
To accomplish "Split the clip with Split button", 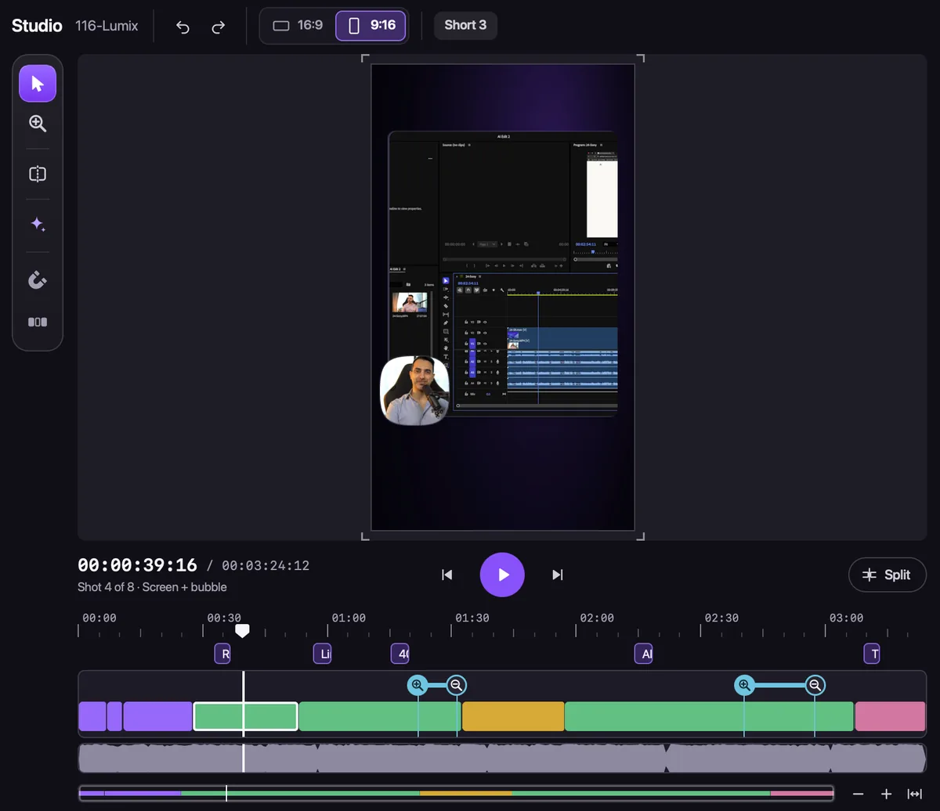I will [888, 575].
